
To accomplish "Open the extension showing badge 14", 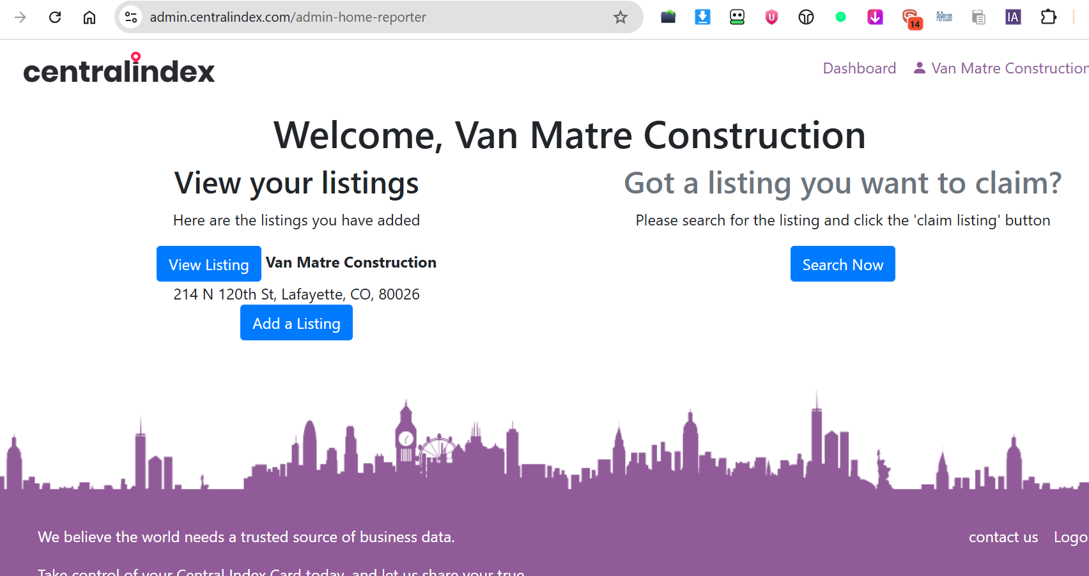I will 911,19.
